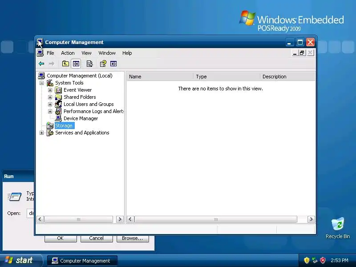Click the Run dialog title bar
This screenshot has height=267, width=356.
(x=18, y=176)
